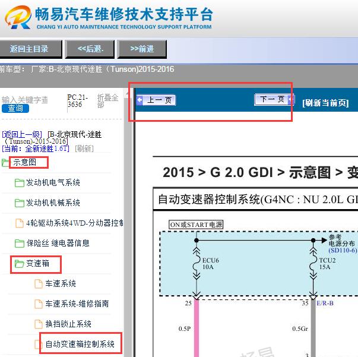This screenshot has width=358, height=357.
Task: Click the 查询 search button
Action: click(x=15, y=109)
